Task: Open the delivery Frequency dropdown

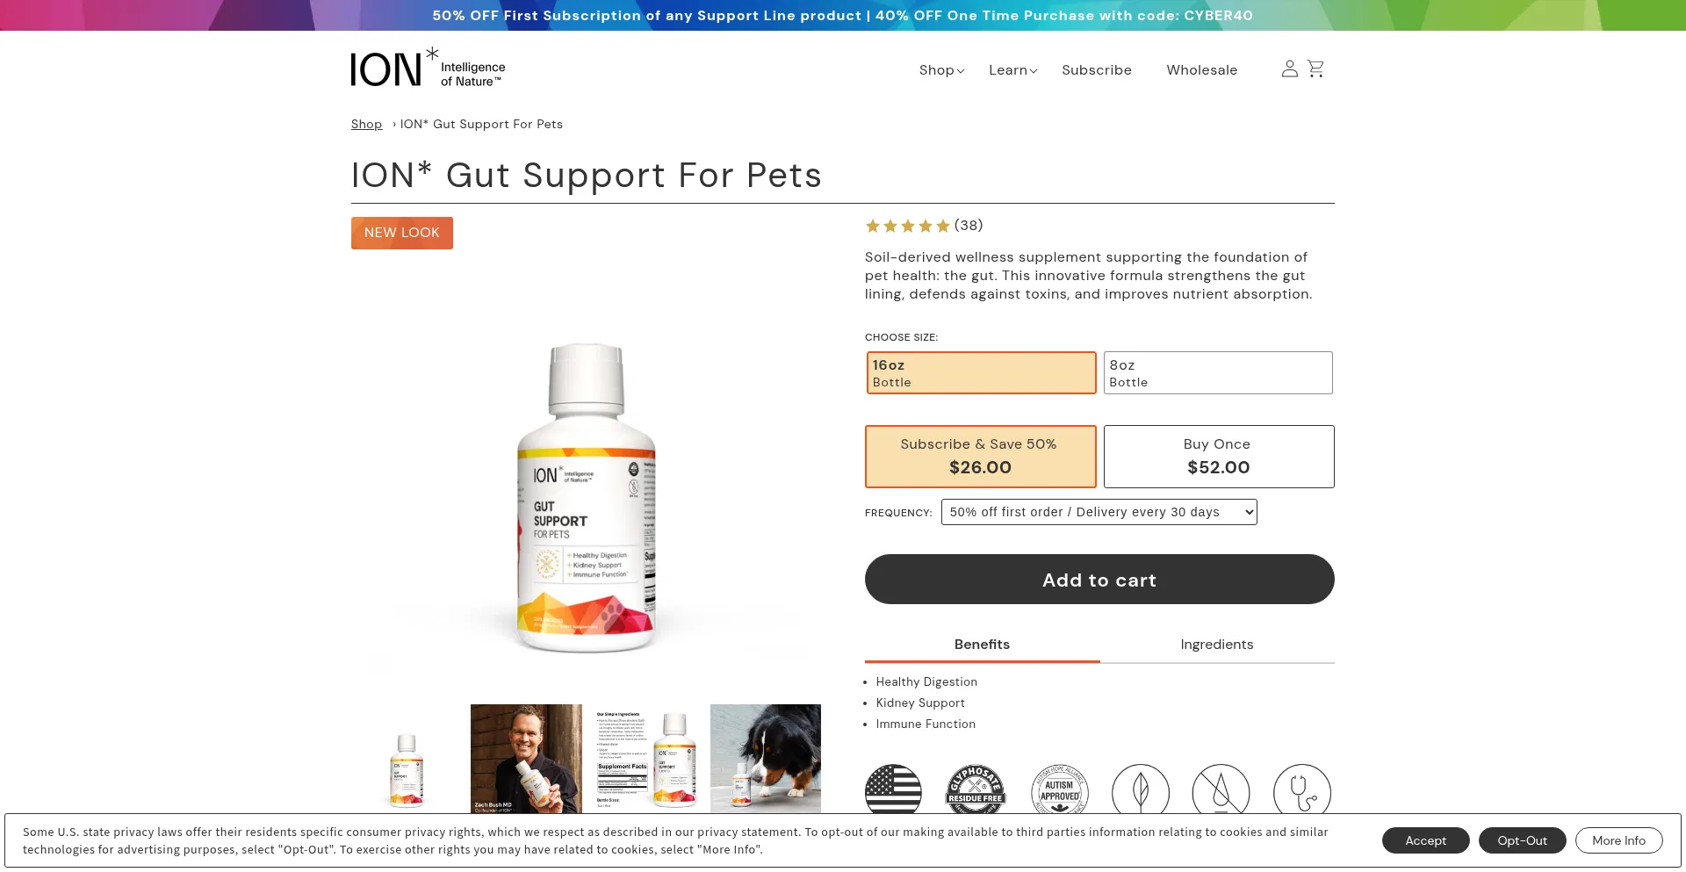Action: click(1099, 512)
